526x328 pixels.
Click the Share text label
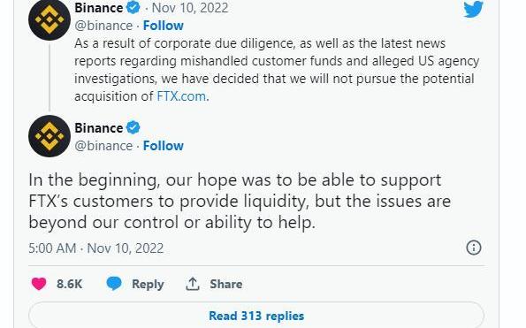click(225, 284)
